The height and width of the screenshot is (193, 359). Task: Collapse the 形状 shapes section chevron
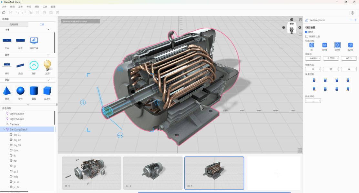pyautogui.click(x=48, y=80)
